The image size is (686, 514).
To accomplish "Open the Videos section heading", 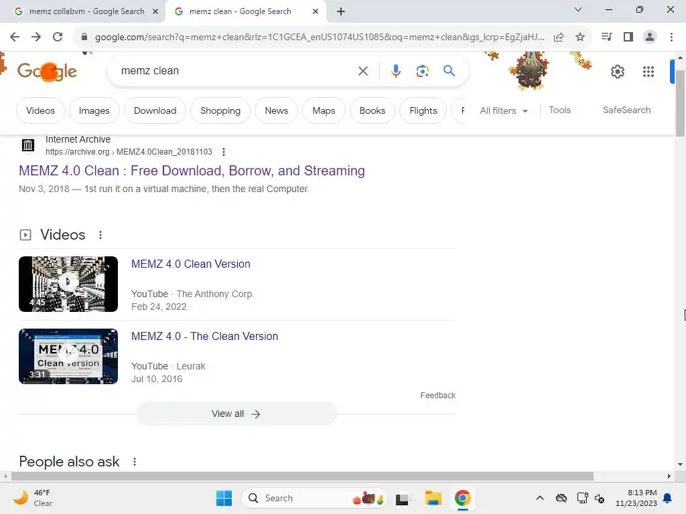I will click(x=62, y=235).
